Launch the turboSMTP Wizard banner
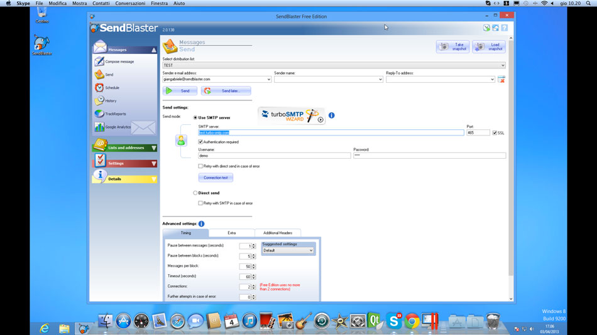The image size is (597, 335). coord(292,115)
